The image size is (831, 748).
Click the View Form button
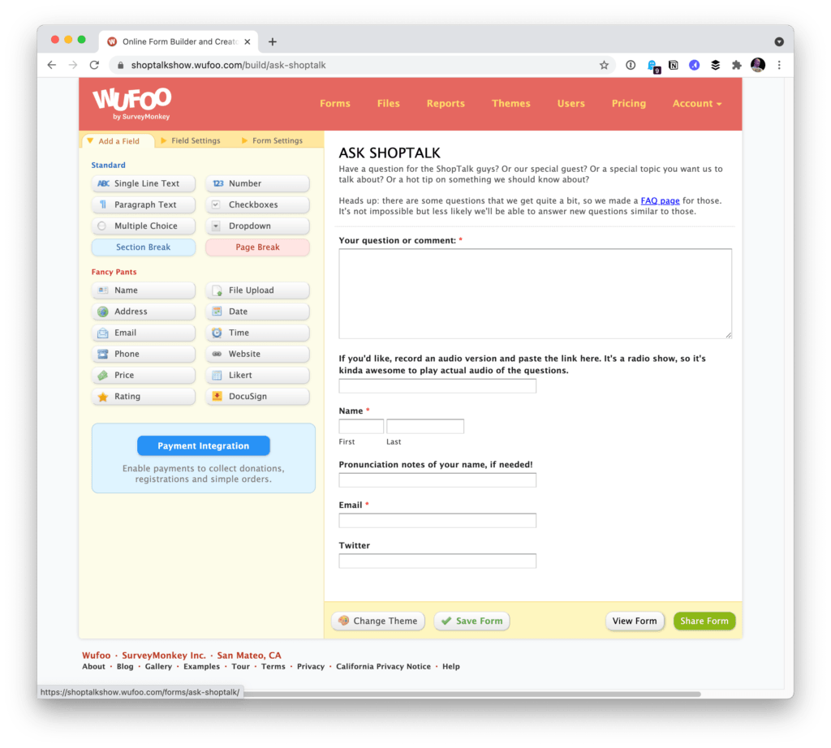coord(635,621)
